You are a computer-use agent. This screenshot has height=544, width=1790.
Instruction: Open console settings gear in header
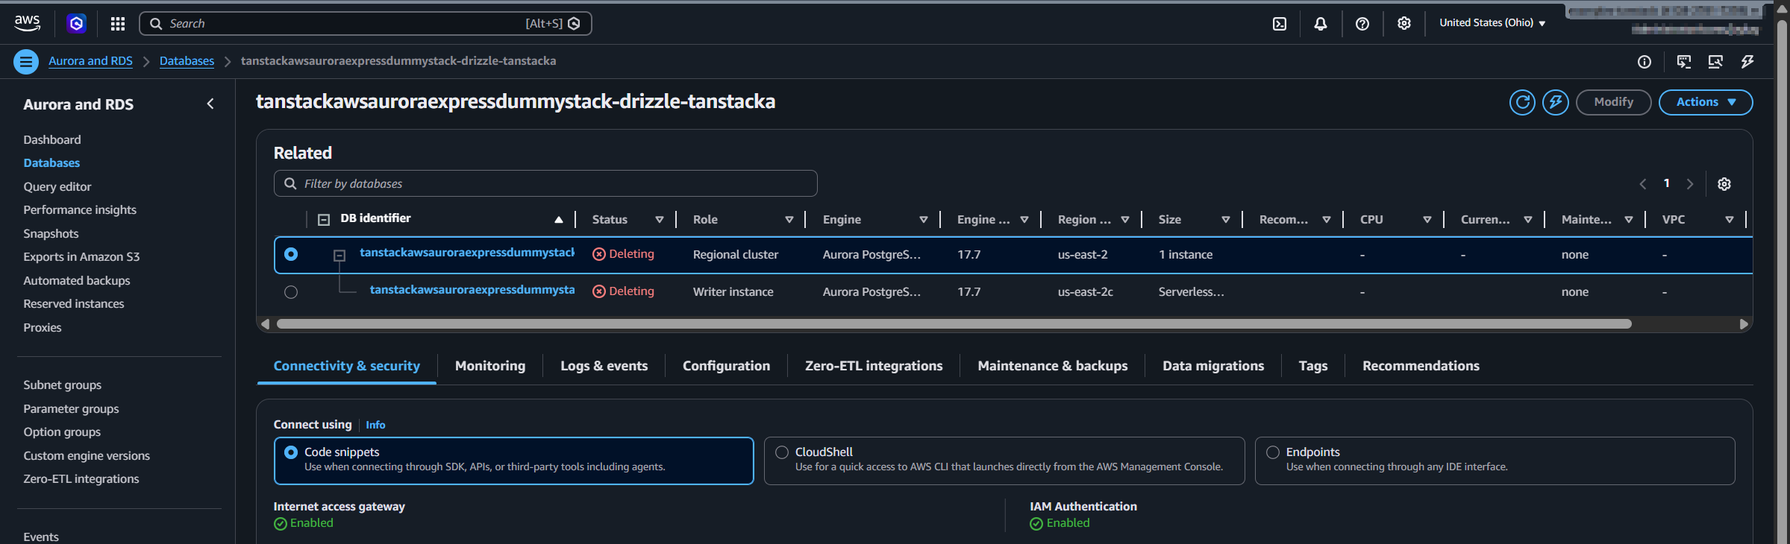pos(1403,24)
